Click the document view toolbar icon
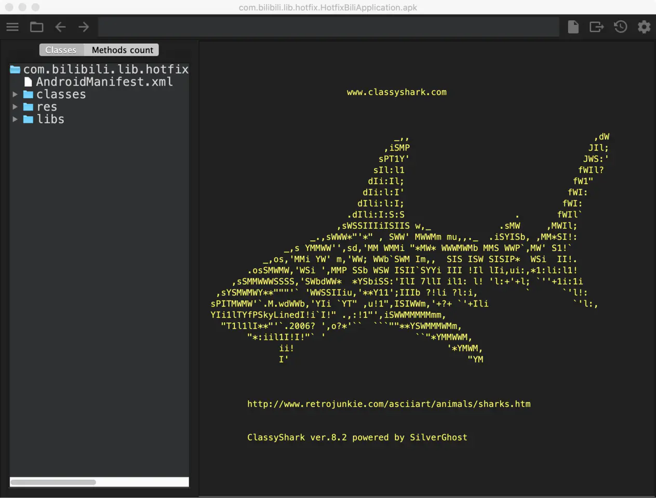The height and width of the screenshot is (498, 656). point(573,27)
